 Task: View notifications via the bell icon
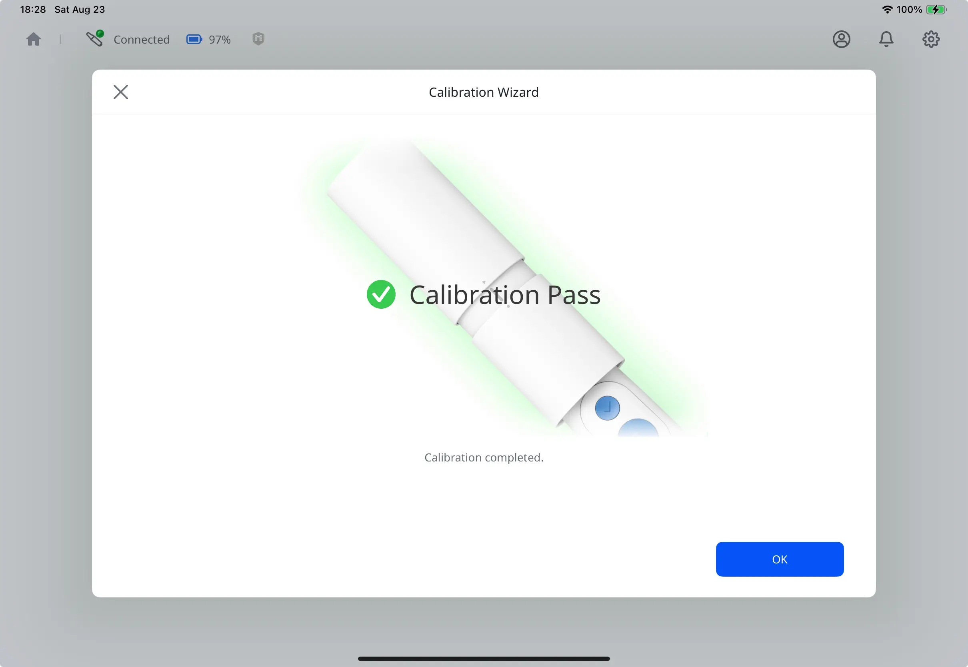click(887, 39)
